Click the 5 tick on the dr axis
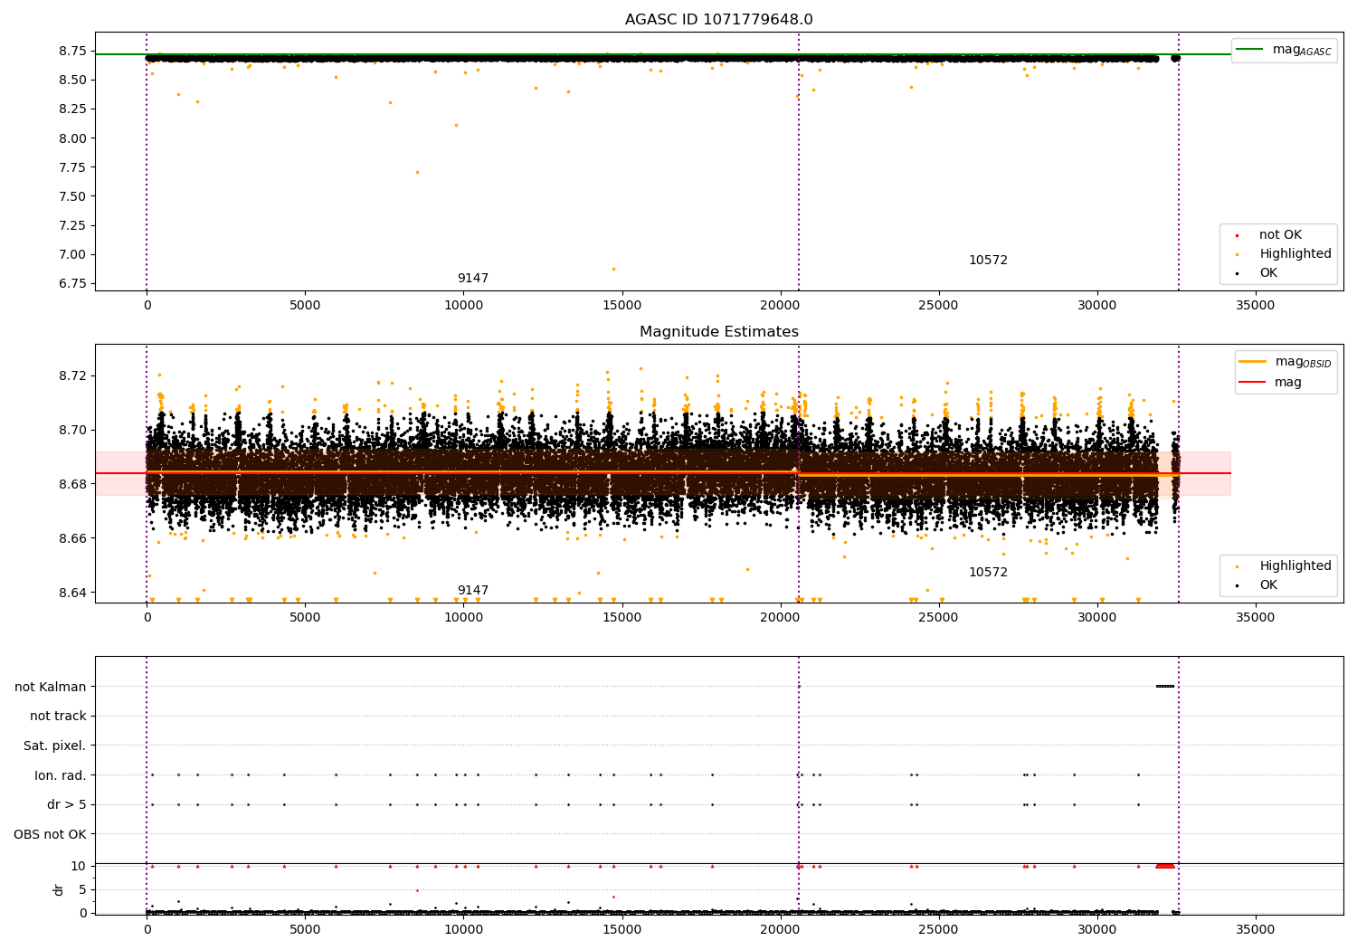The image size is (1357, 950). pos(83,889)
